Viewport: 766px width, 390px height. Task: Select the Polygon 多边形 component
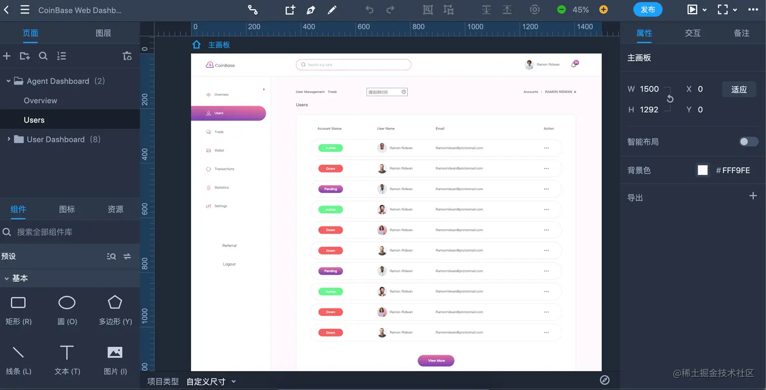pos(115,309)
